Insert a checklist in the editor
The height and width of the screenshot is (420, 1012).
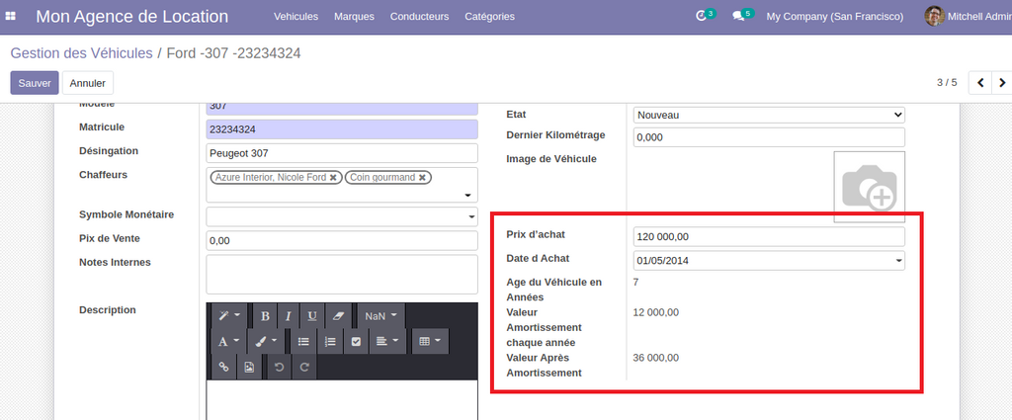[357, 342]
